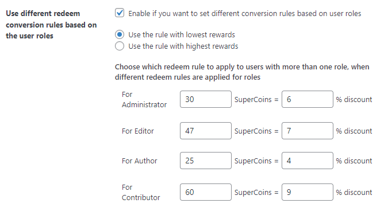388x211 pixels.
Task: Select 'Use the rule with lowest rewards'
Action: coord(120,34)
